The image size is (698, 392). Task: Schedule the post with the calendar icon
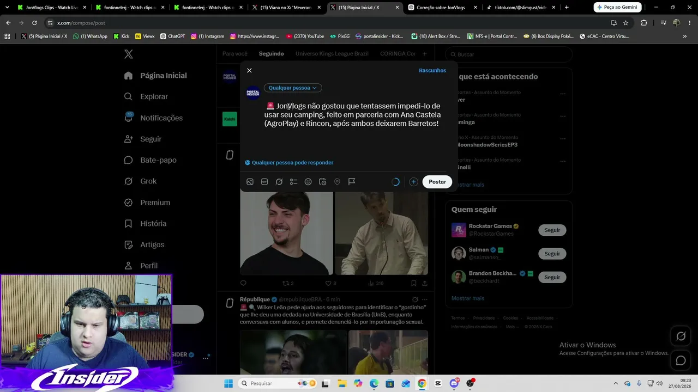[323, 182]
